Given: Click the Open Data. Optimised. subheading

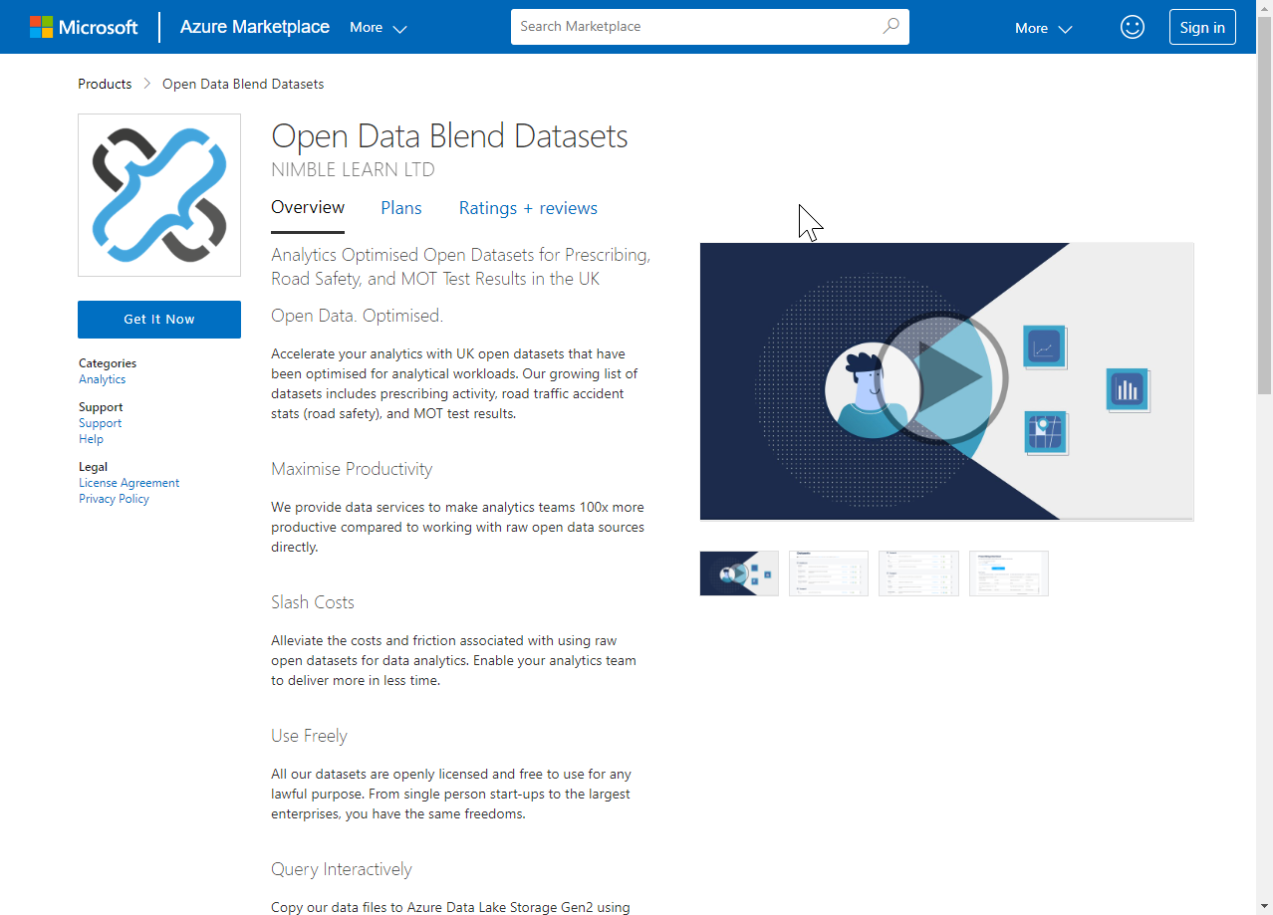Looking at the screenshot, I should pyautogui.click(x=357, y=316).
